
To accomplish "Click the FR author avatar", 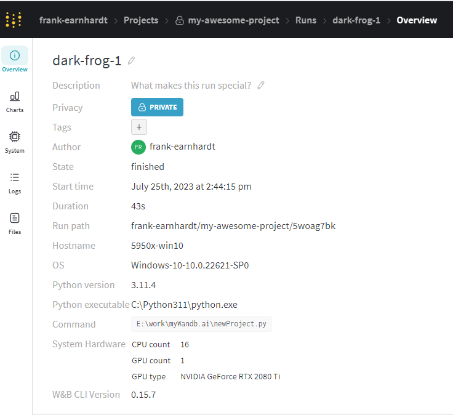I will 138,147.
